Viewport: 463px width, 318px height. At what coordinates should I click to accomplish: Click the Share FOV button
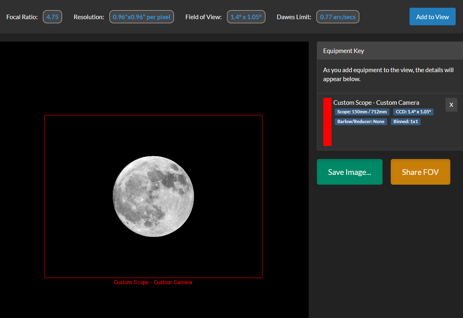421,172
